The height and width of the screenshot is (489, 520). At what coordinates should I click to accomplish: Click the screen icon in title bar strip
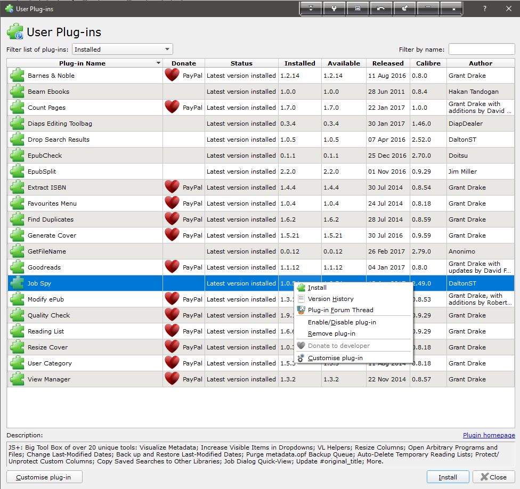357,9
